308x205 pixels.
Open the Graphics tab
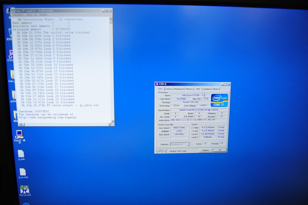point(207,89)
